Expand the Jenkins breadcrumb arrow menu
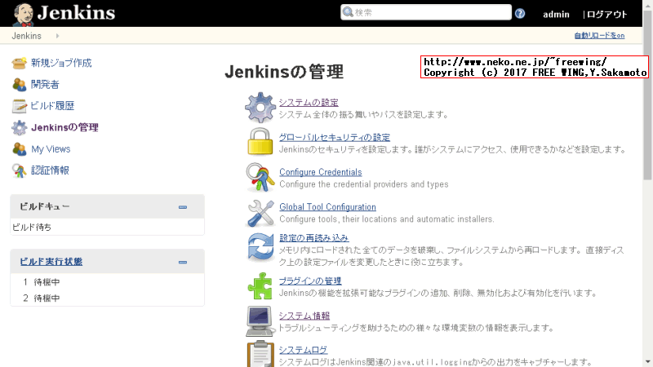 coord(57,36)
